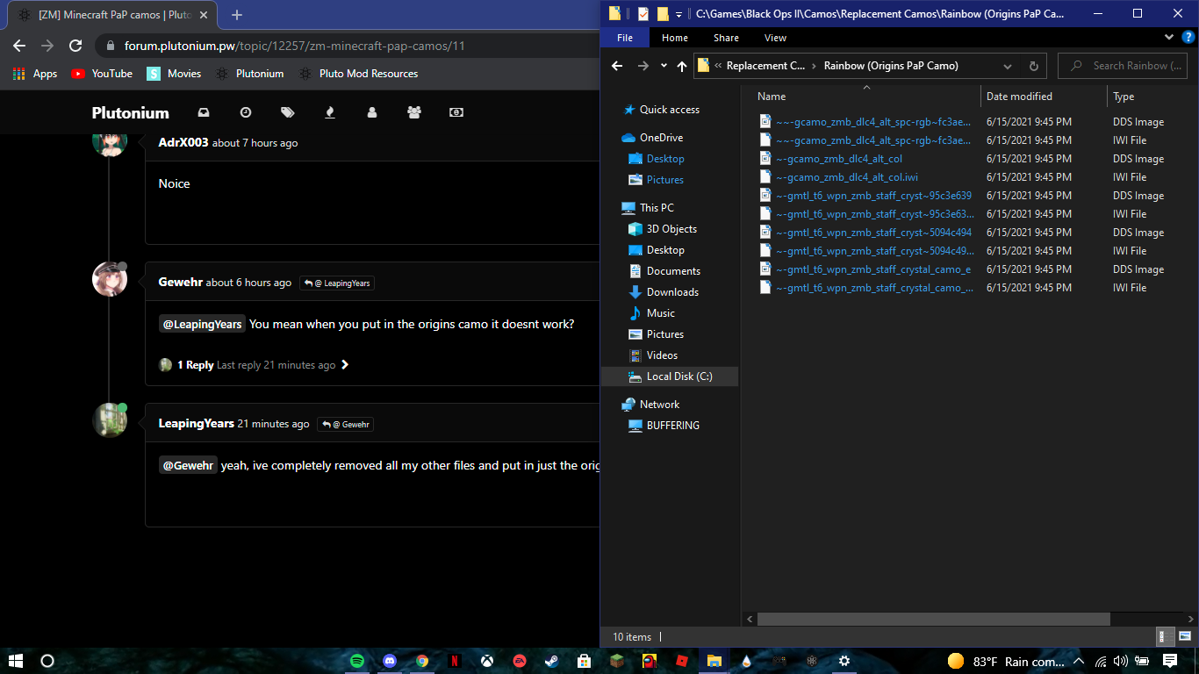Go up one folder in Explorer
Screen dimensions: 1199x674
[x=682, y=66]
